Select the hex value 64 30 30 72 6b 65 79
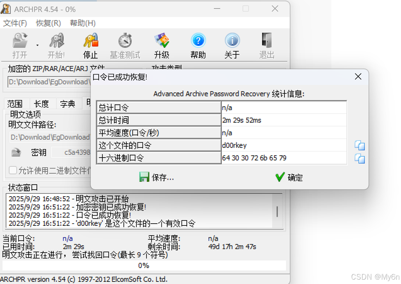 click(284, 158)
